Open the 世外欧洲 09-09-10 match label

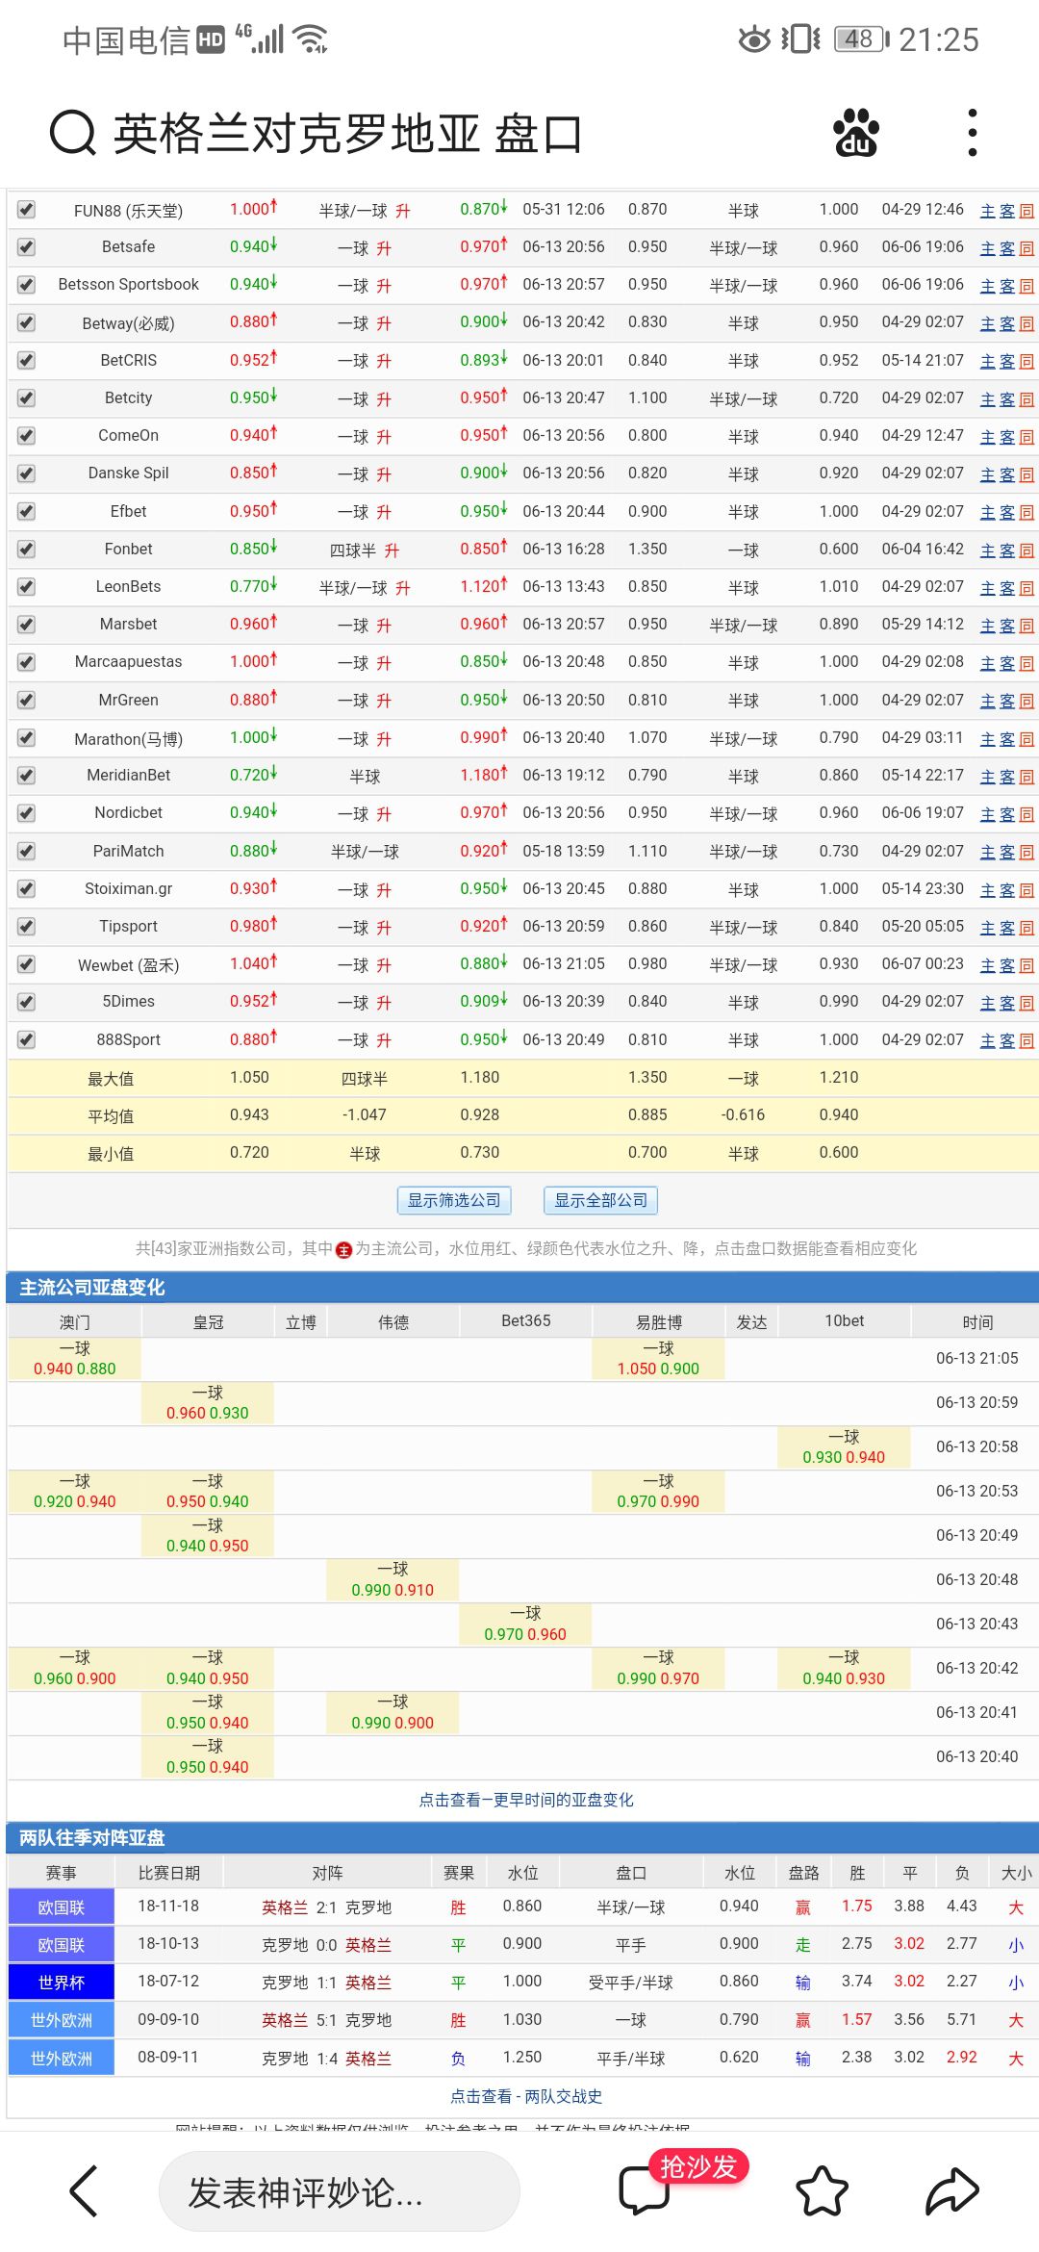tap(62, 2020)
